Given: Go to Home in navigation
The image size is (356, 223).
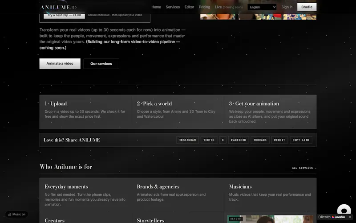Looking at the screenshot, I should (x=156, y=7).
